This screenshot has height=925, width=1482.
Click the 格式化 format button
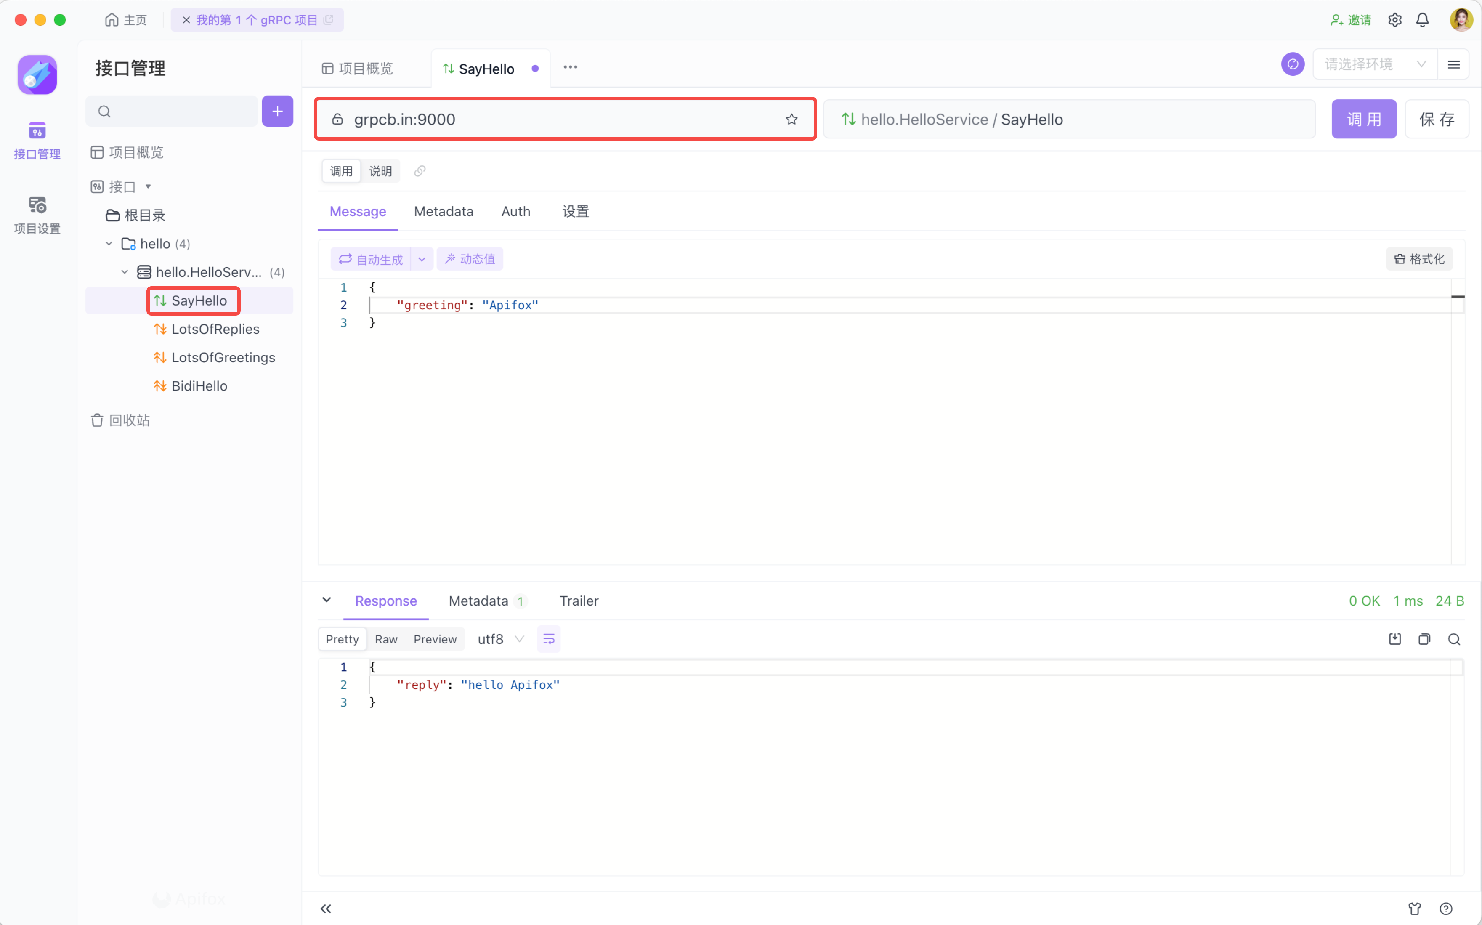[x=1419, y=259]
